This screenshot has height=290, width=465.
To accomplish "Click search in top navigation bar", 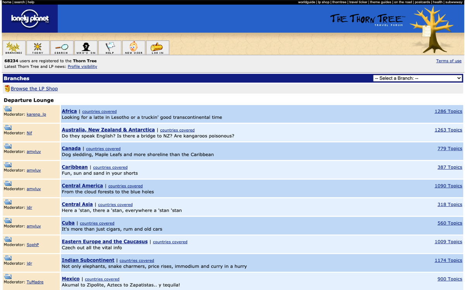I will (x=19, y=2).
